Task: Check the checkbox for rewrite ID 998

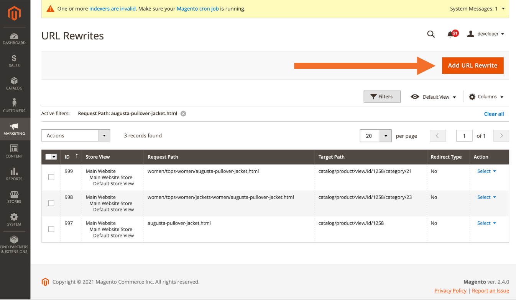Action: (51, 203)
